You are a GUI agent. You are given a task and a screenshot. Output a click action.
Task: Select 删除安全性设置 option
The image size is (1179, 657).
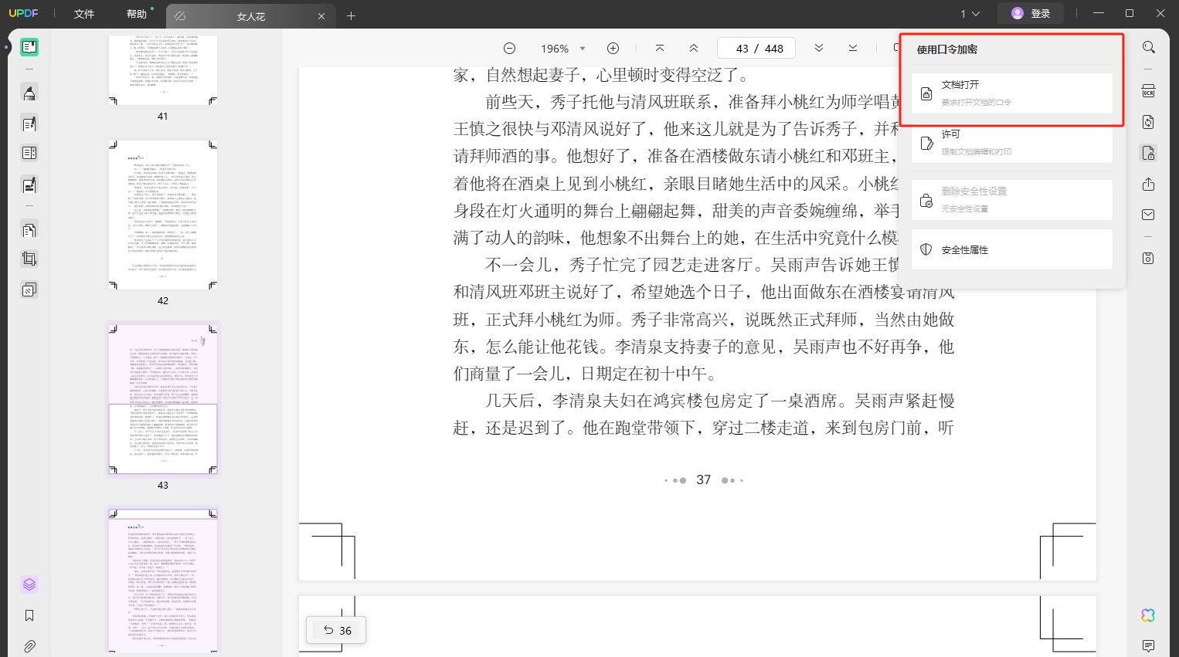1011,200
